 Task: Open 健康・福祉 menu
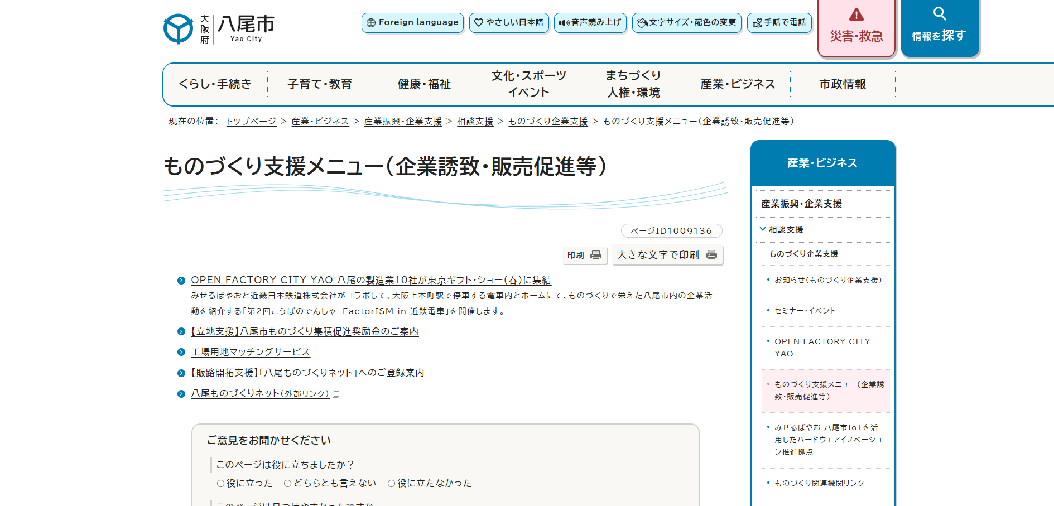[x=424, y=84]
